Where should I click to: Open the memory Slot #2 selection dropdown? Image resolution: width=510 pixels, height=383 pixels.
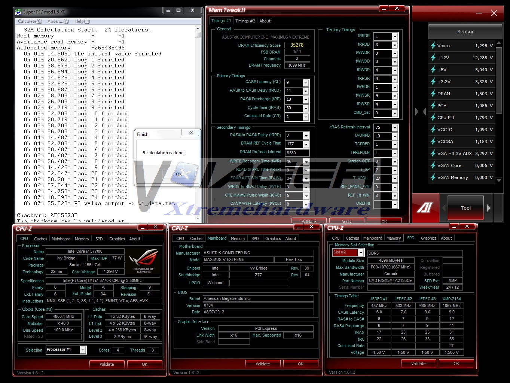point(360,253)
